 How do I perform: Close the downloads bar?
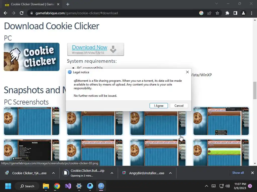point(252,173)
